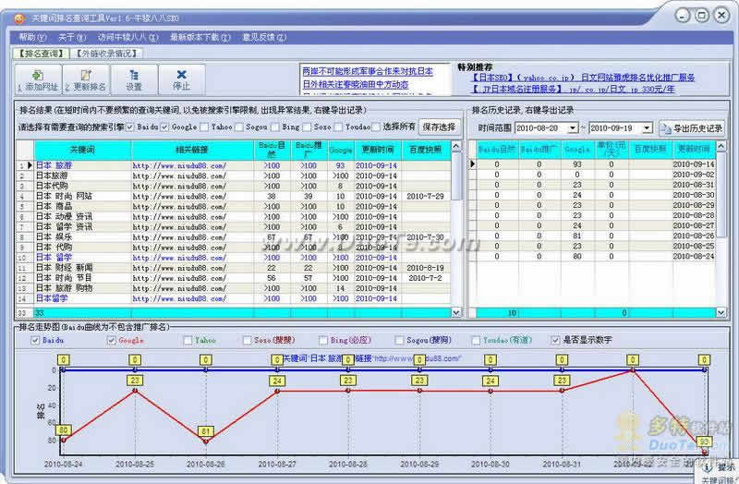The image size is (739, 484).
Task: Select the keyword row 日本 旅游
Action: (x=234, y=166)
